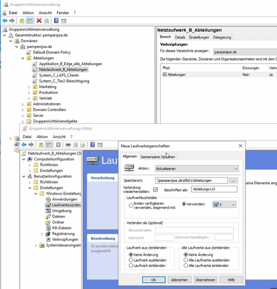Click clipboard paste icon in Editor toolbar
The width and height of the screenshot is (277, 289).
[x=58, y=145]
